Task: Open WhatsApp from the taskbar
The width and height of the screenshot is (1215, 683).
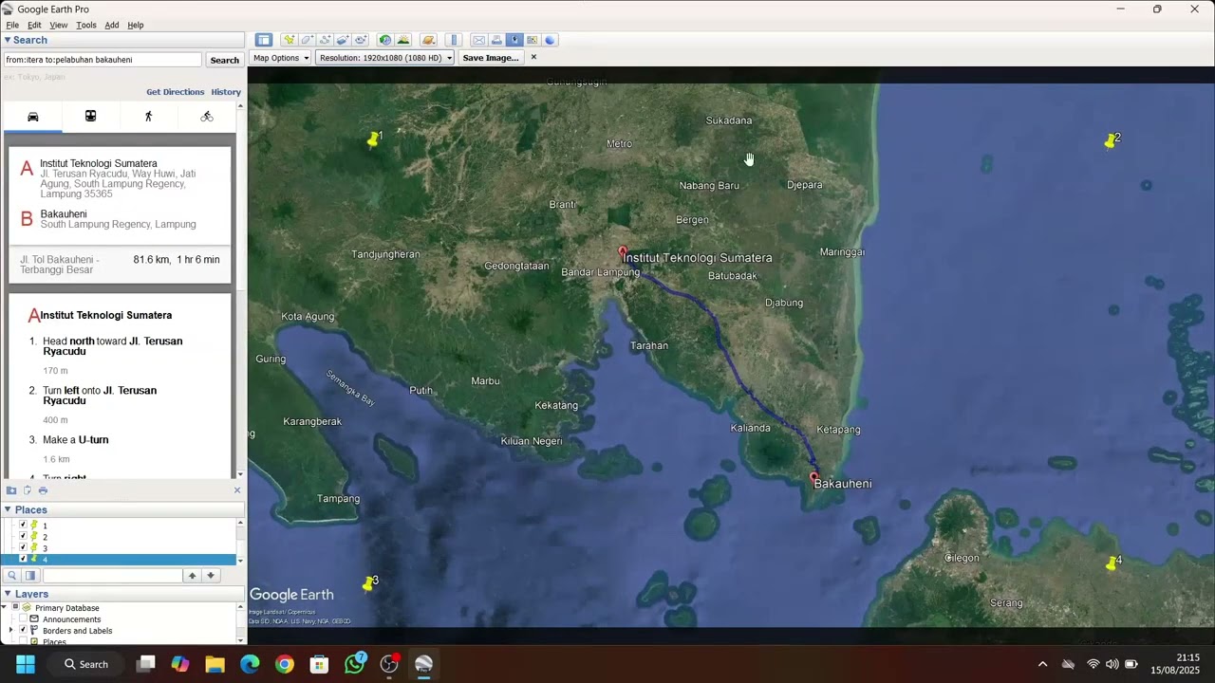Action: [x=355, y=664]
